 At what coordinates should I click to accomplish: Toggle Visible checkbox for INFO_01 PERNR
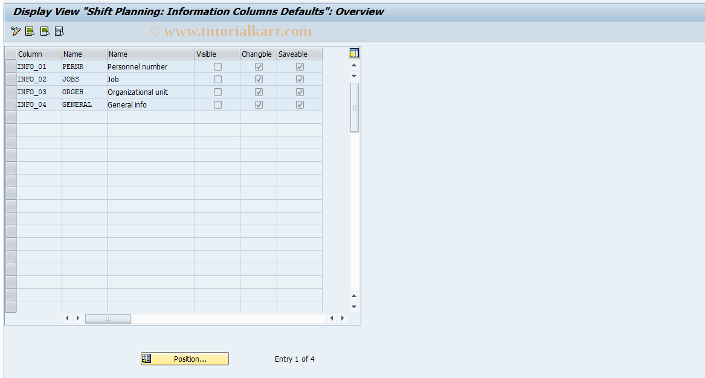pos(217,66)
